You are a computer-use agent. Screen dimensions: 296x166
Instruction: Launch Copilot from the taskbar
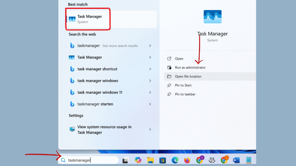pos(138,160)
